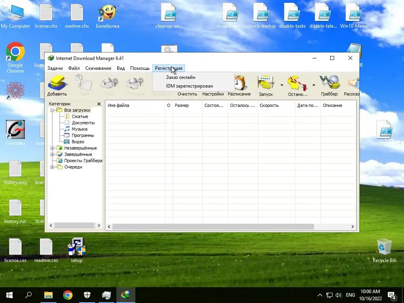Viewport: 404px width, 303px height.
Task: Select Govorilka desktop shortcut
Action: click(x=15, y=133)
